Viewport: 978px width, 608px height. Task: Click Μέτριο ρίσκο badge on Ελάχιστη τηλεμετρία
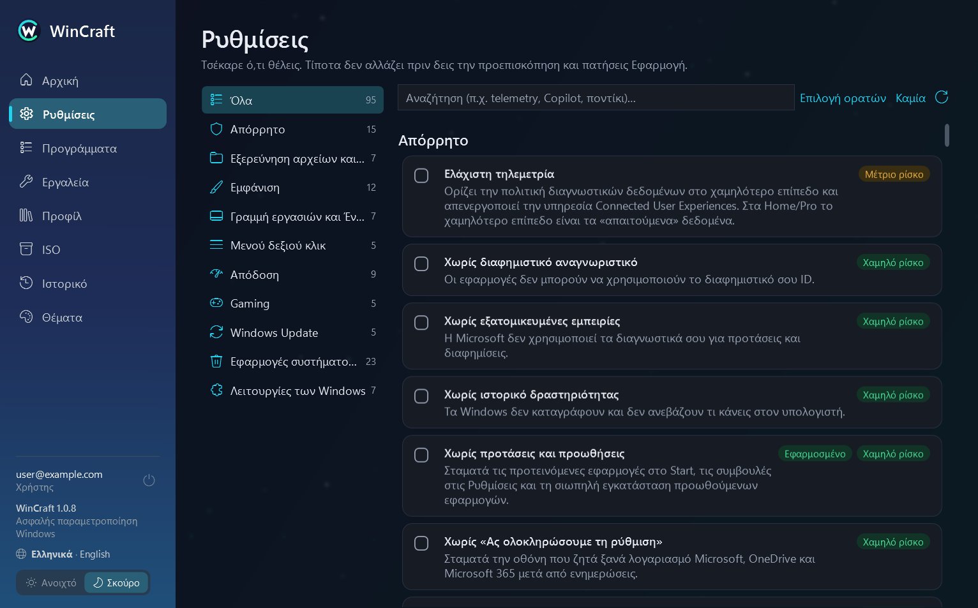point(894,174)
